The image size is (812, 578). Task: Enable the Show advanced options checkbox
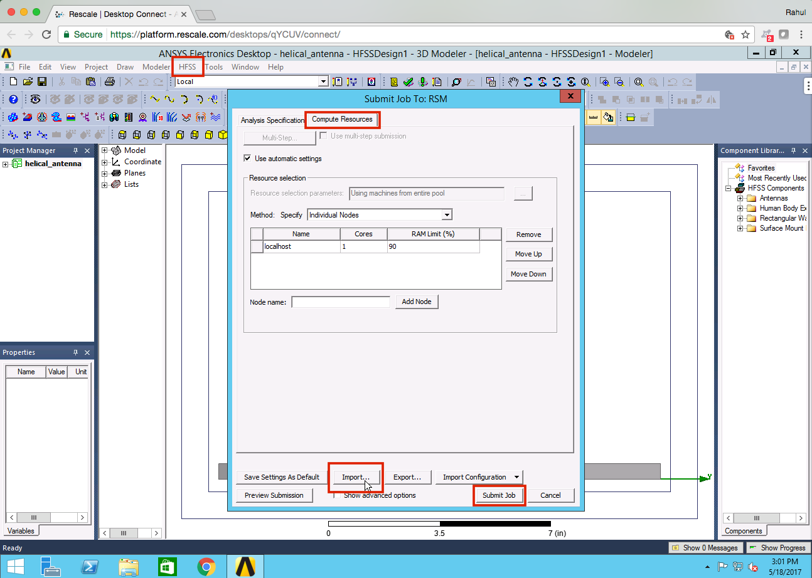coord(337,495)
